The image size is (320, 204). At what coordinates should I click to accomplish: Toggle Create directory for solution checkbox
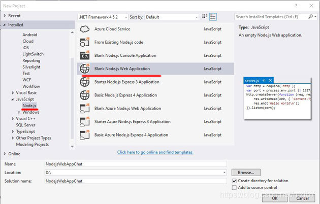[x=234, y=181]
